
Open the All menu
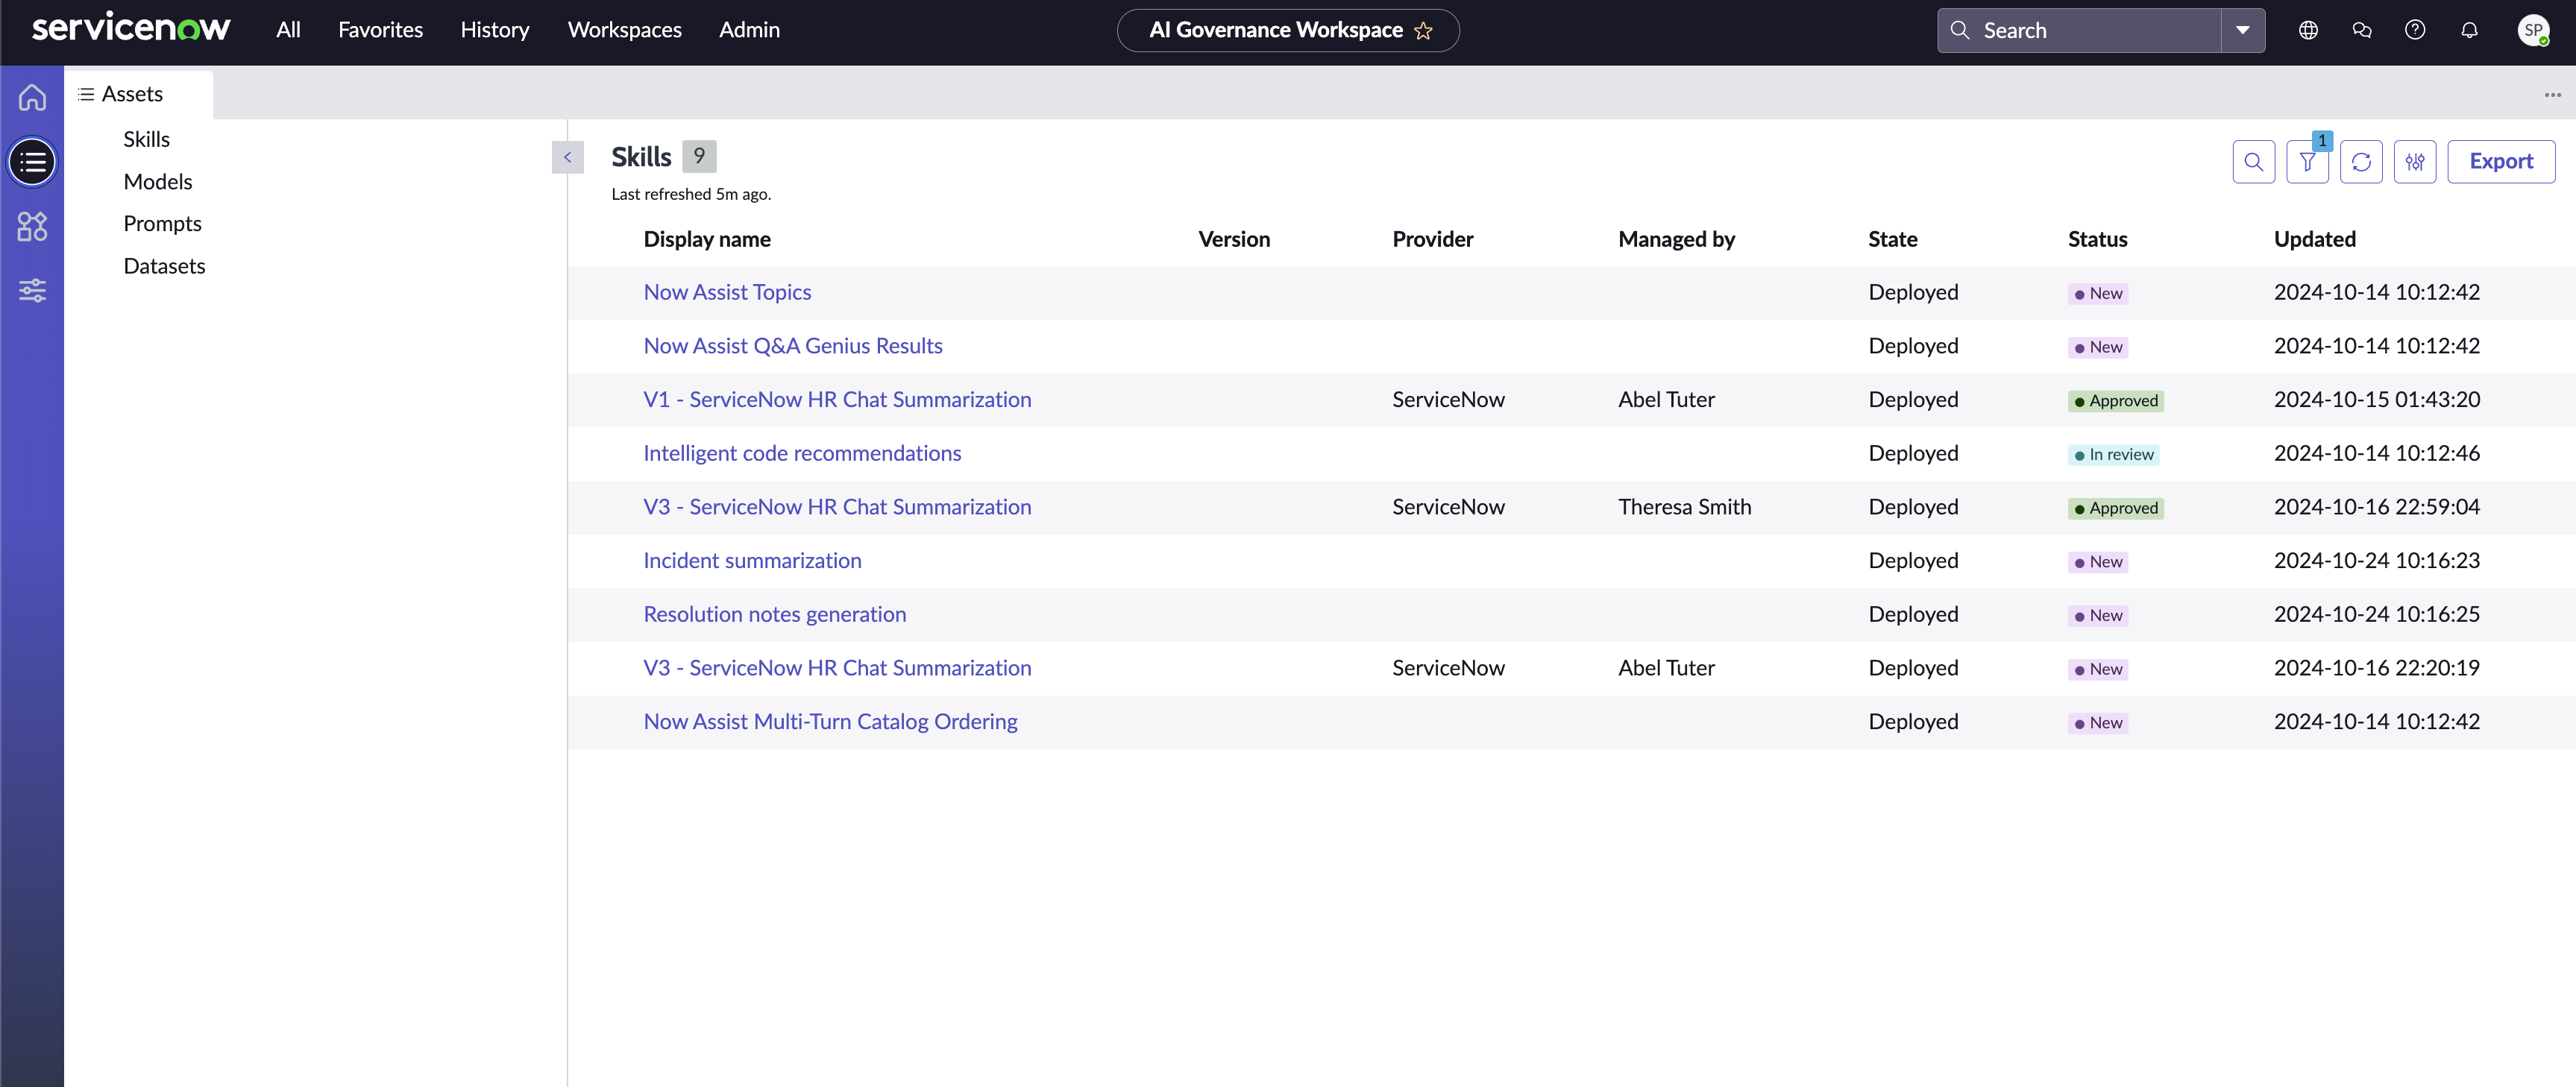[x=288, y=30]
